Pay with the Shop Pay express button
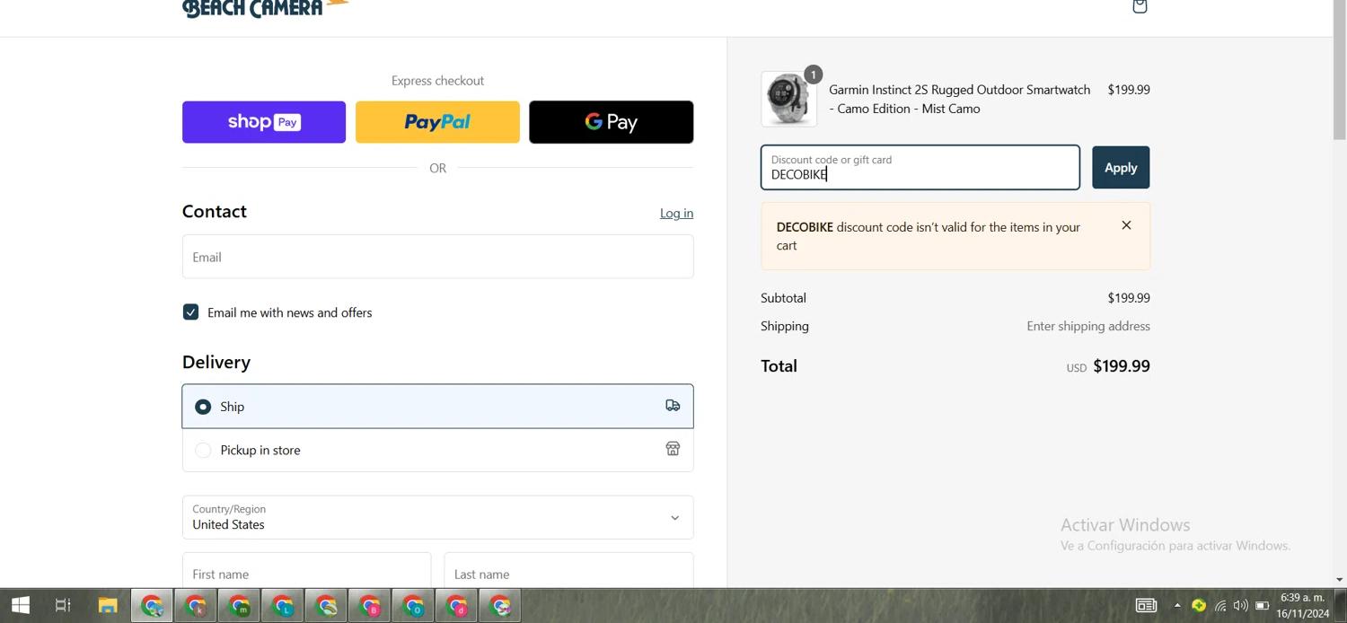The height and width of the screenshot is (623, 1347). click(264, 122)
